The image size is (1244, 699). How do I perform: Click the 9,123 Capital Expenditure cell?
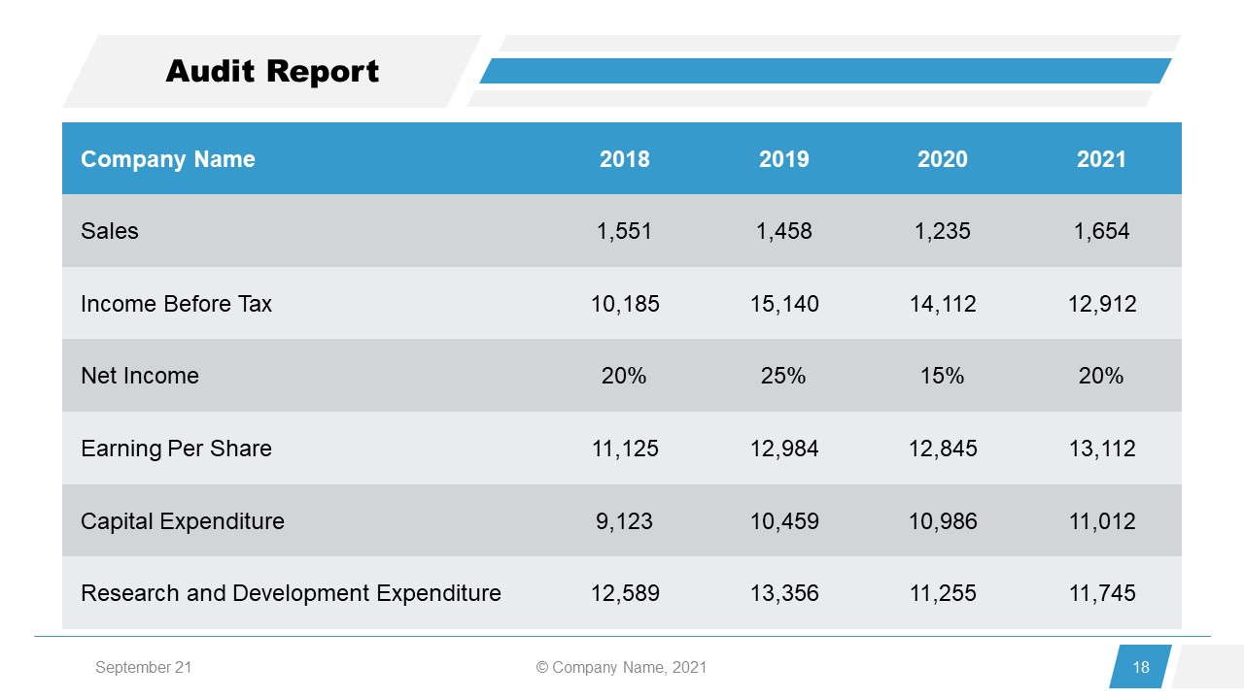[624, 521]
